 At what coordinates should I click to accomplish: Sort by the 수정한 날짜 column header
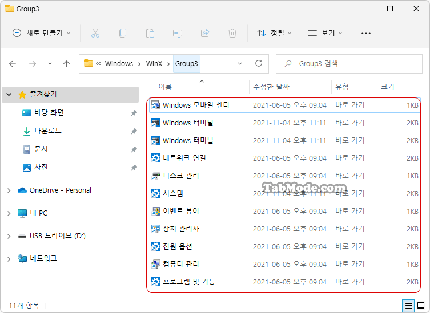click(x=271, y=87)
